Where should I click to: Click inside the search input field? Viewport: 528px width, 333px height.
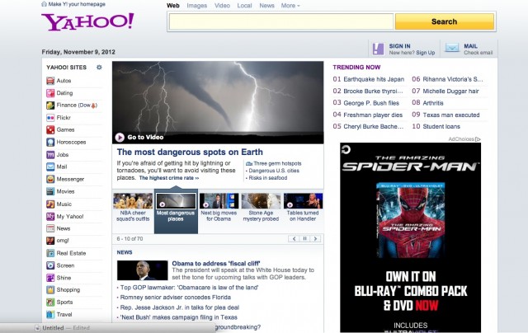pos(280,22)
